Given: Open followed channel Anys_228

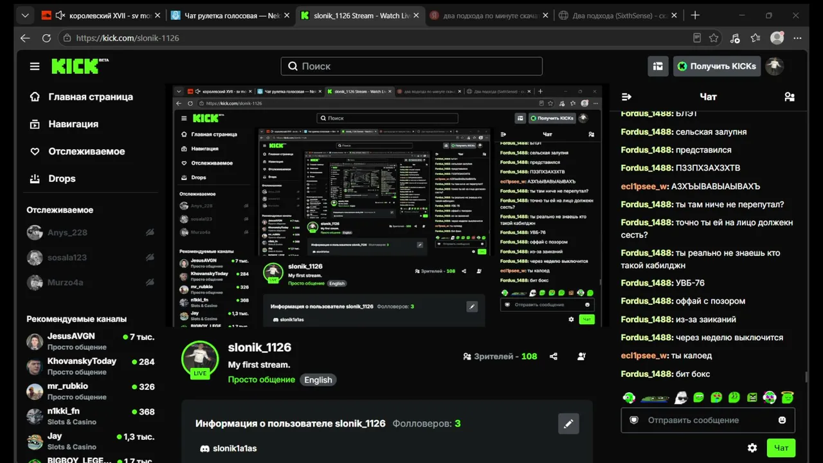Looking at the screenshot, I should [x=91, y=232].
